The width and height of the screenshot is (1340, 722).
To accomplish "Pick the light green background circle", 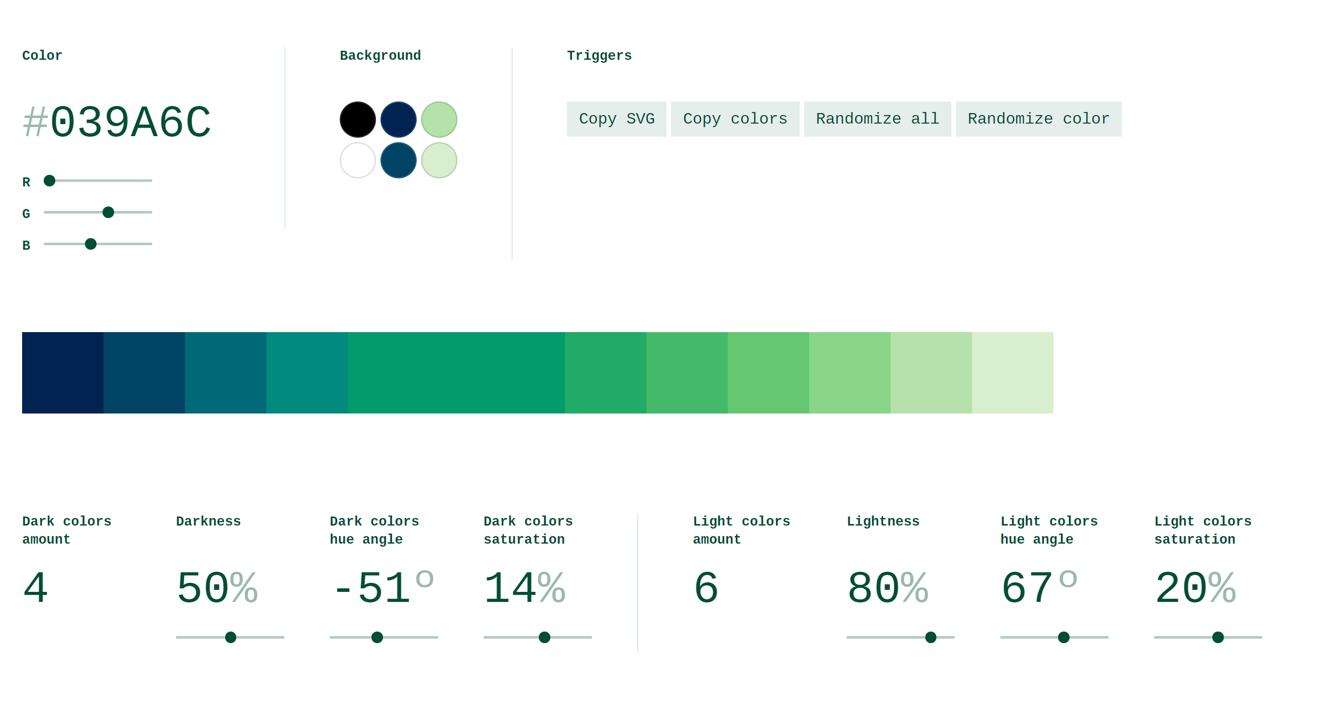I will (439, 120).
